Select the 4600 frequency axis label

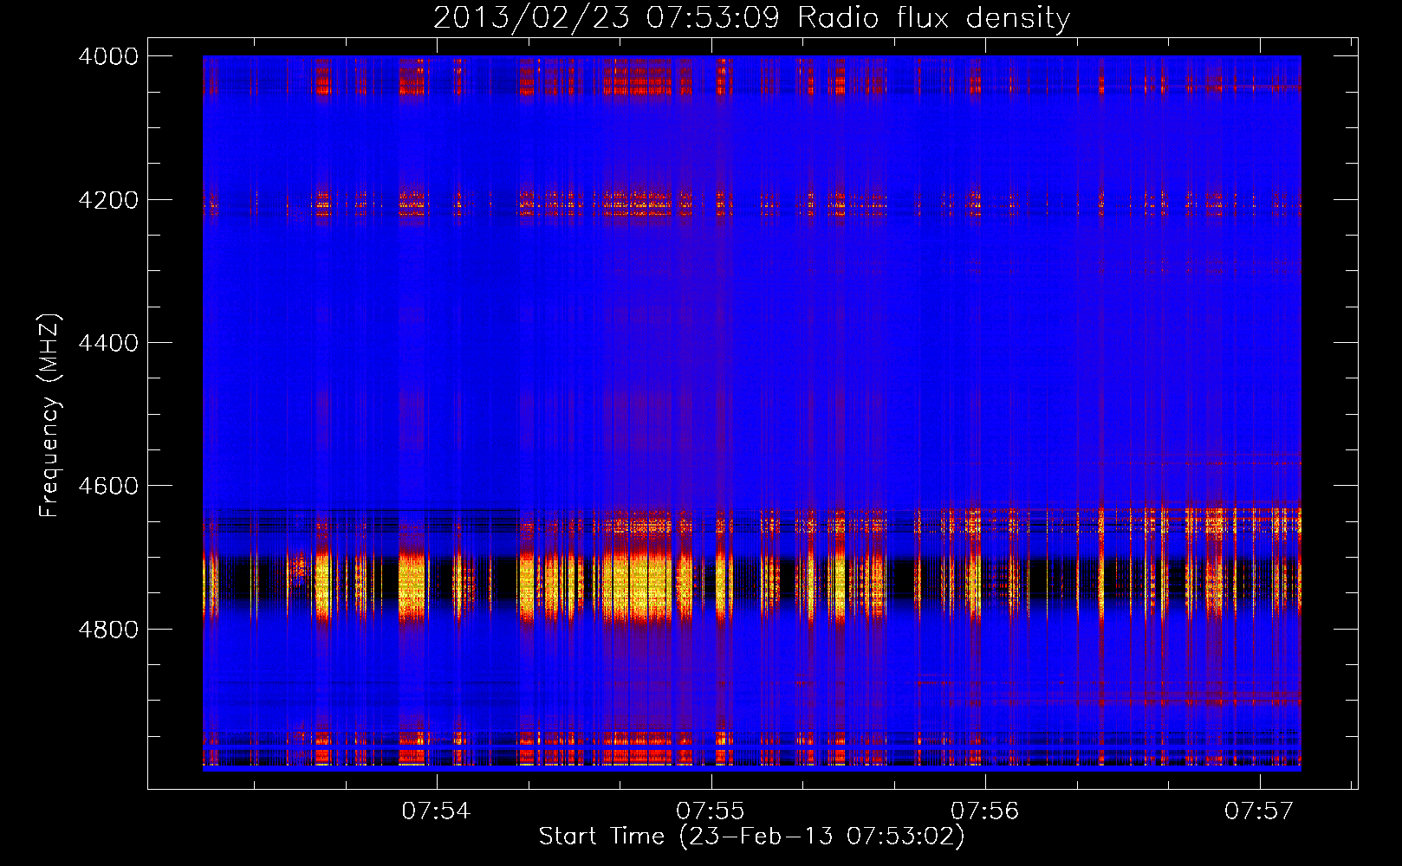pos(108,486)
